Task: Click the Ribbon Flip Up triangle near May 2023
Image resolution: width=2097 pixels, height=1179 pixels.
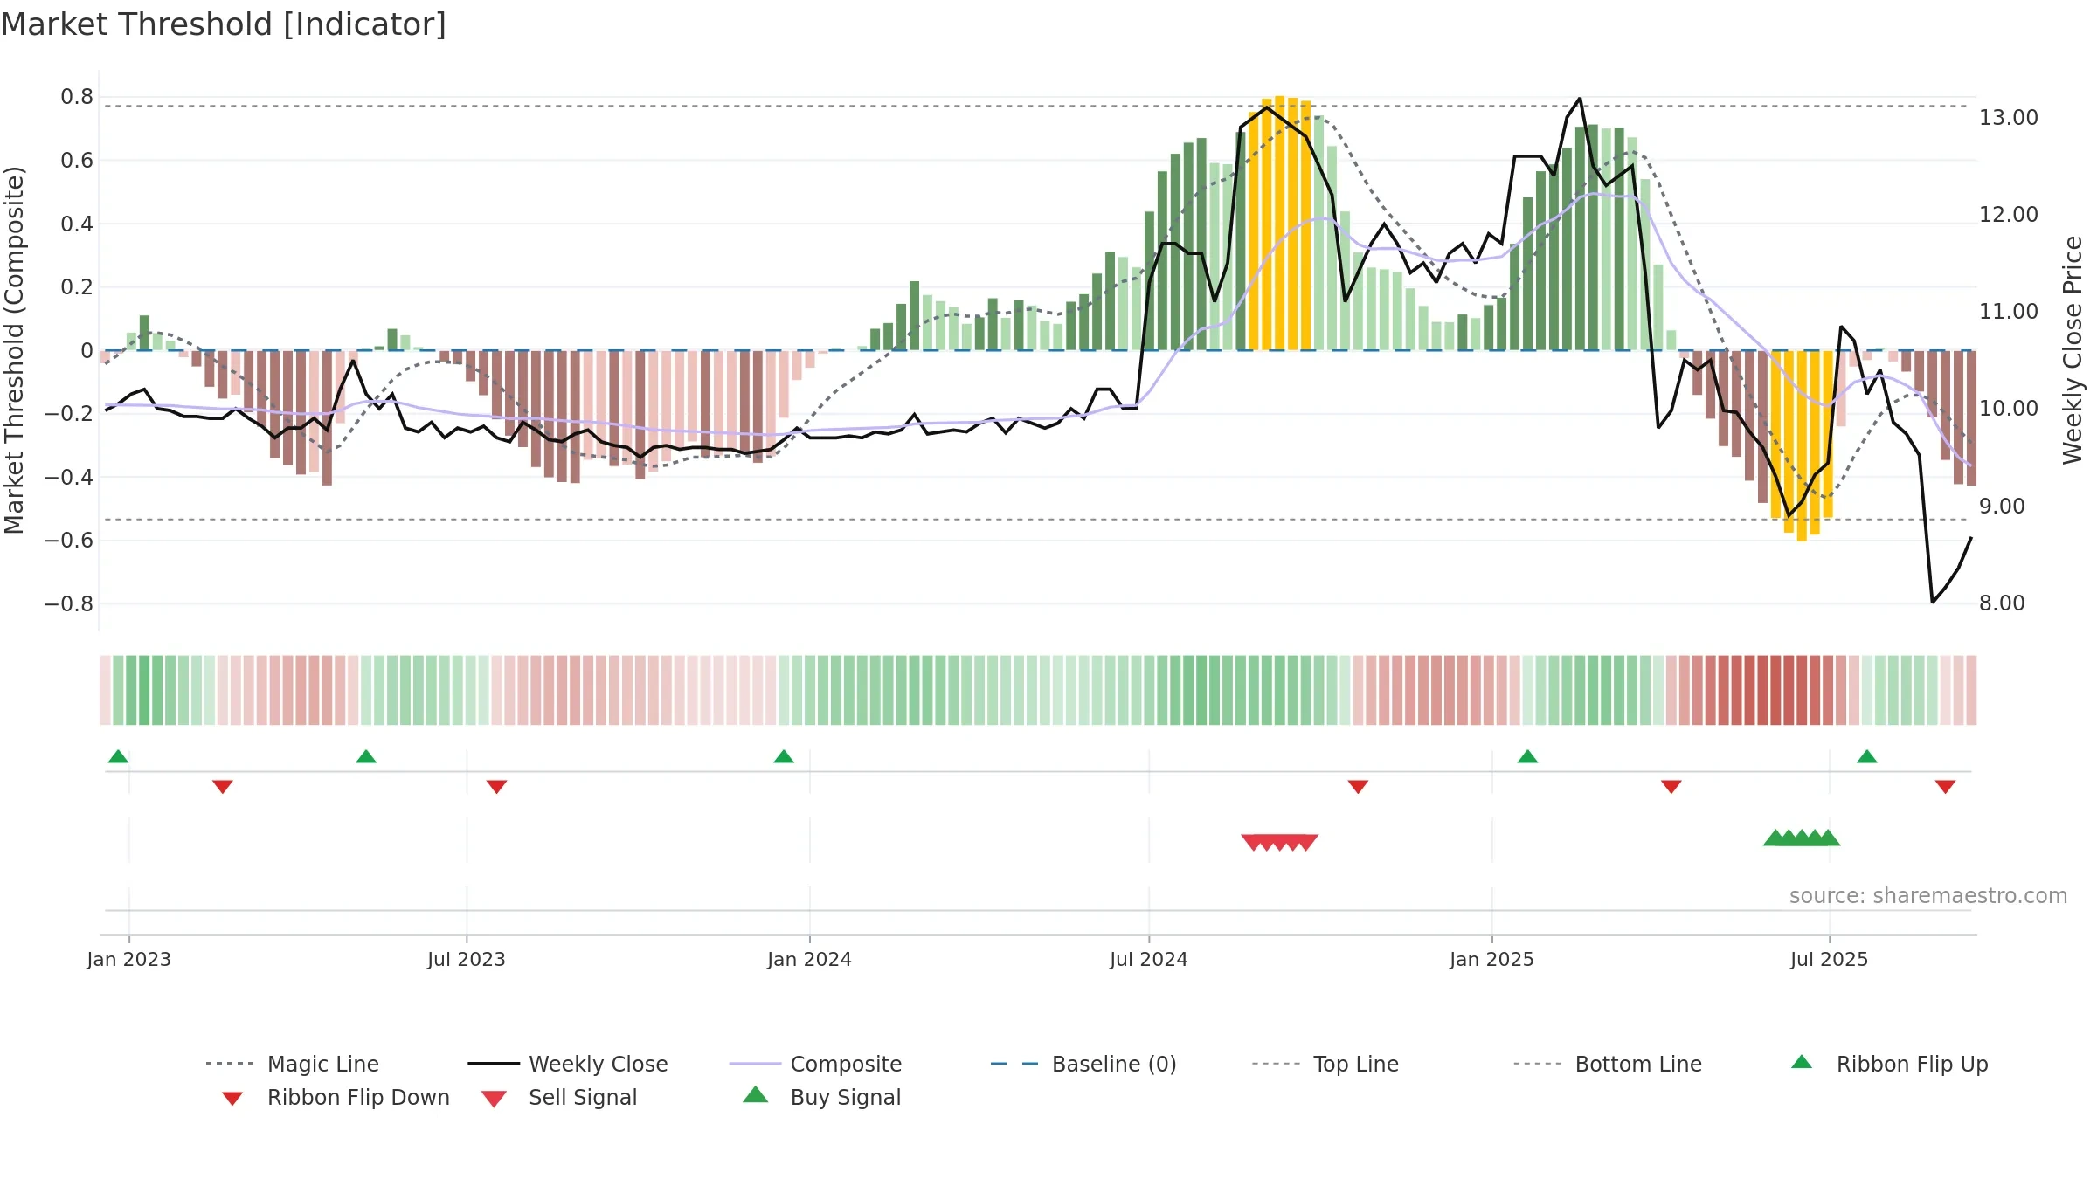Action: point(366,756)
